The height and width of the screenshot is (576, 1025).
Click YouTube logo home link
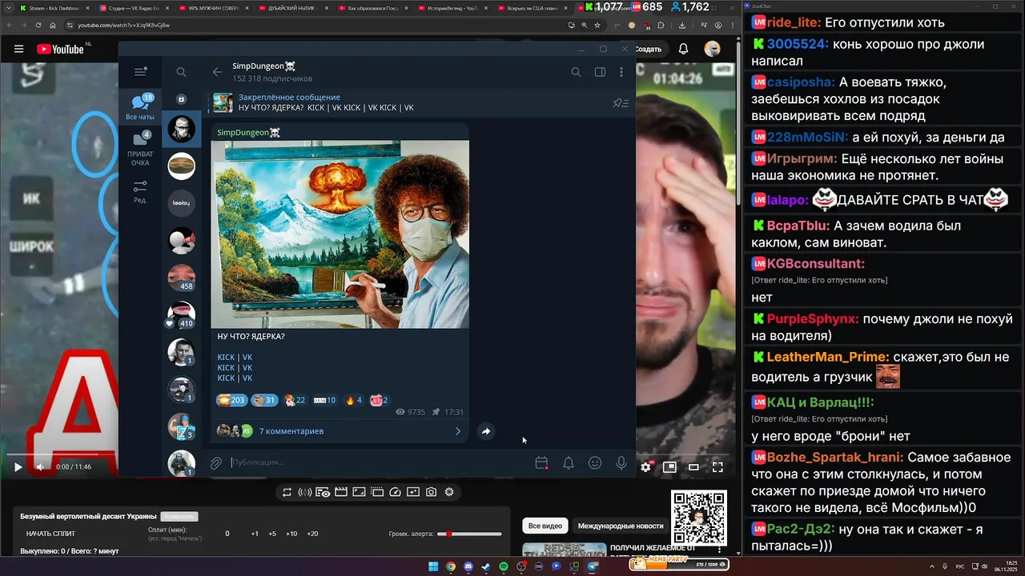point(61,49)
